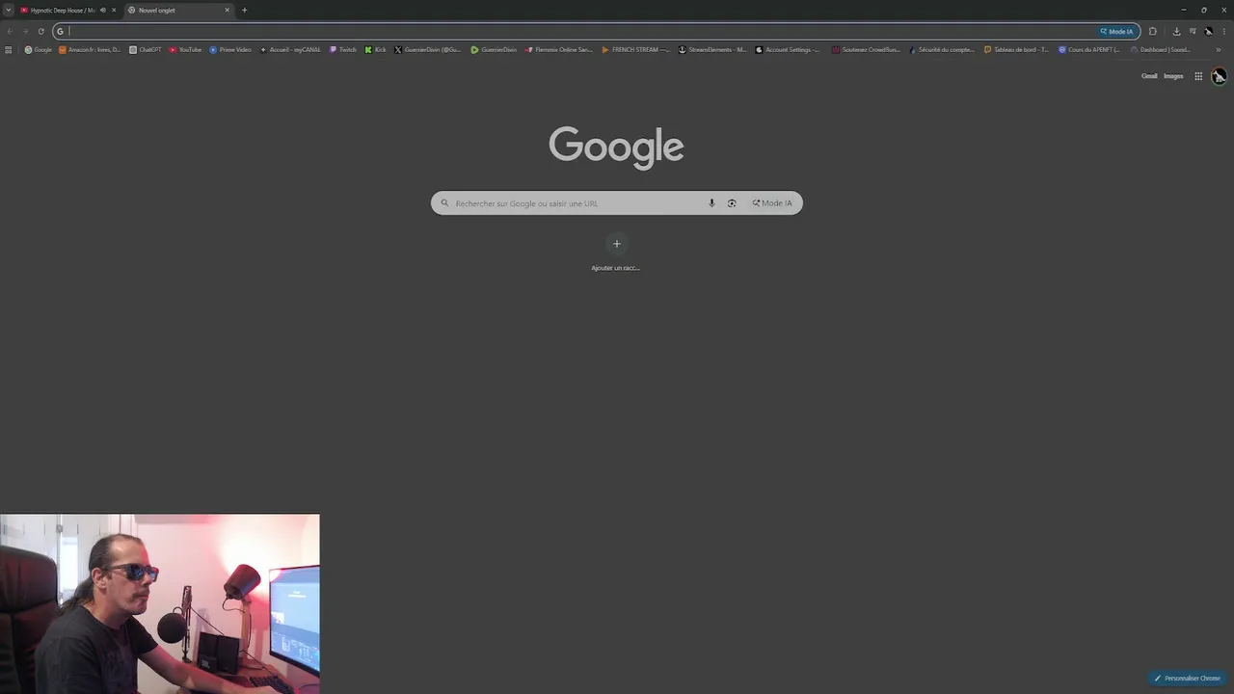The height and width of the screenshot is (694, 1234).
Task: Open Accueil - myCANAL bookmark
Action: 290,49
